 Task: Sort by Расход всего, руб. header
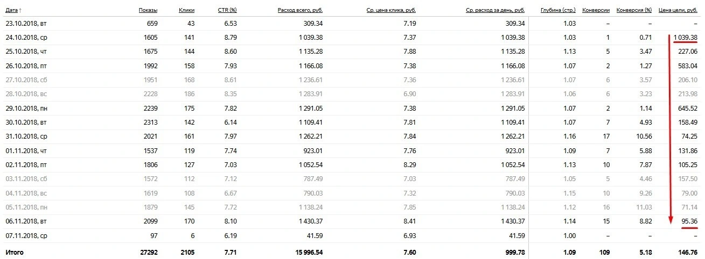(300, 10)
